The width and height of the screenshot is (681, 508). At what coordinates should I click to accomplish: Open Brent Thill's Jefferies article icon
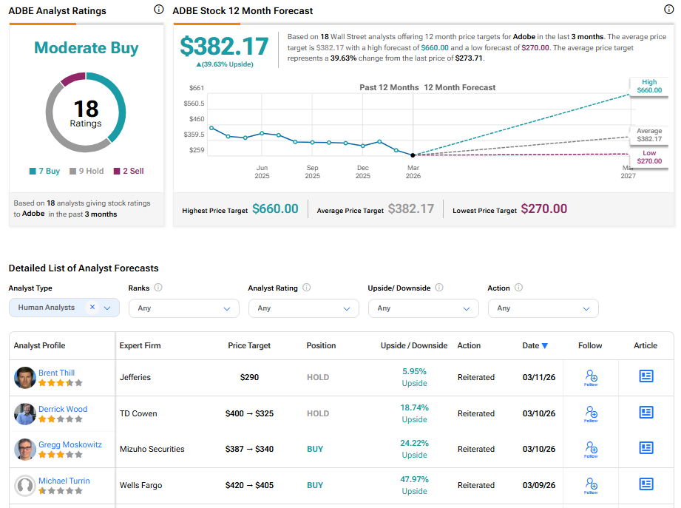[646, 376]
